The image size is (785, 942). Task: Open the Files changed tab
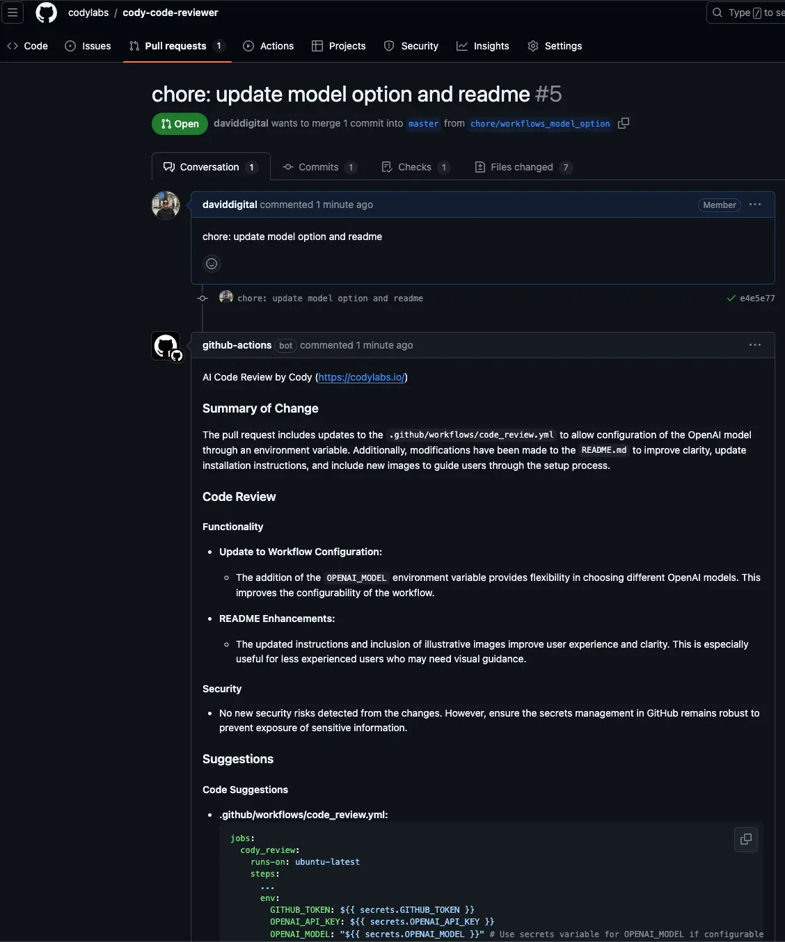pos(523,167)
